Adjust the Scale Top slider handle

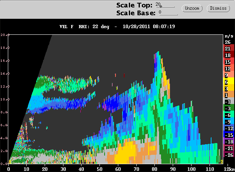point(161,6)
